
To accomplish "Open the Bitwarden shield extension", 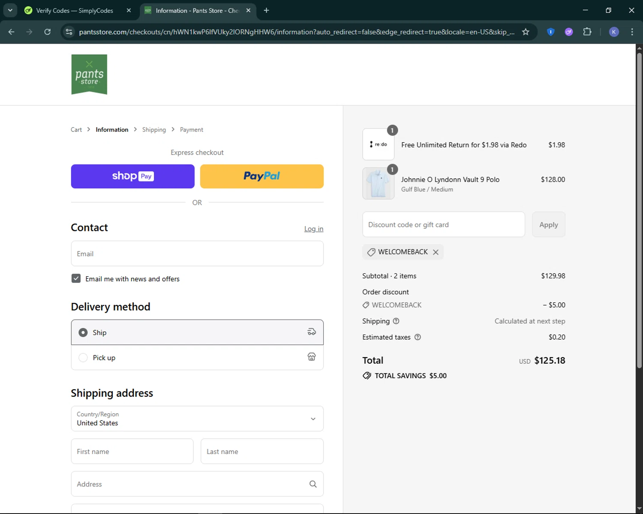I will tap(551, 32).
